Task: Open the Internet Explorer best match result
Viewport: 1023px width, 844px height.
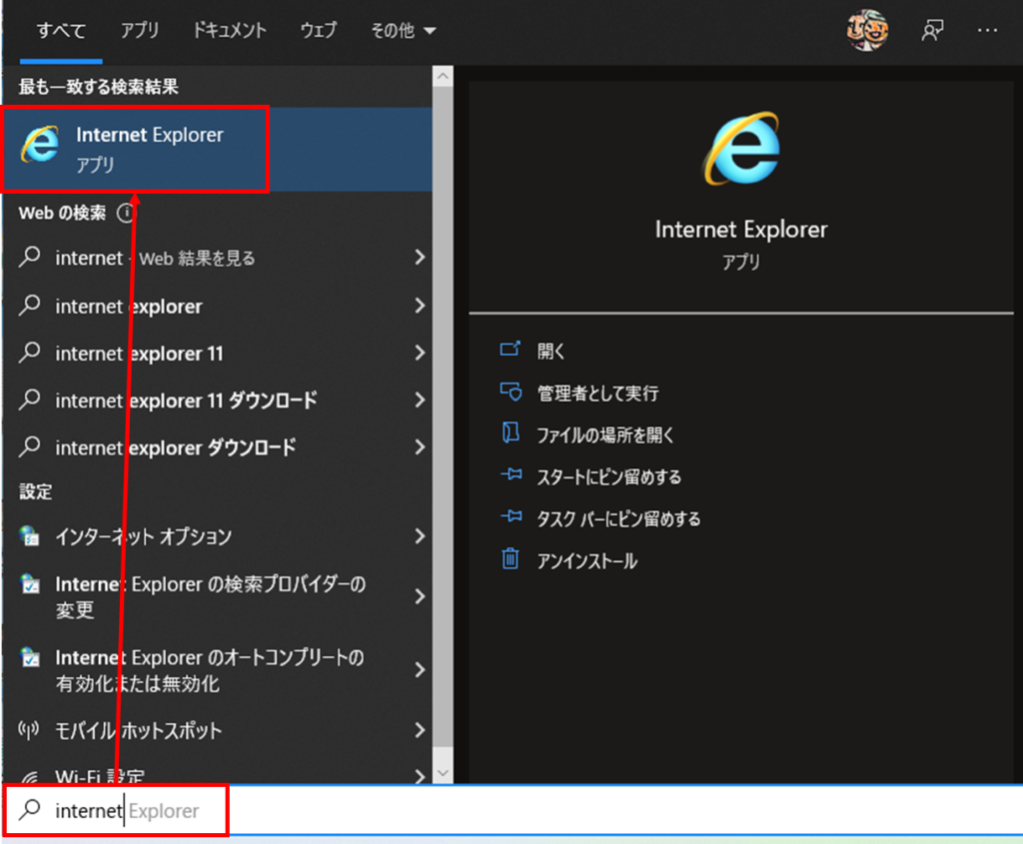Action: pyautogui.click(x=217, y=150)
